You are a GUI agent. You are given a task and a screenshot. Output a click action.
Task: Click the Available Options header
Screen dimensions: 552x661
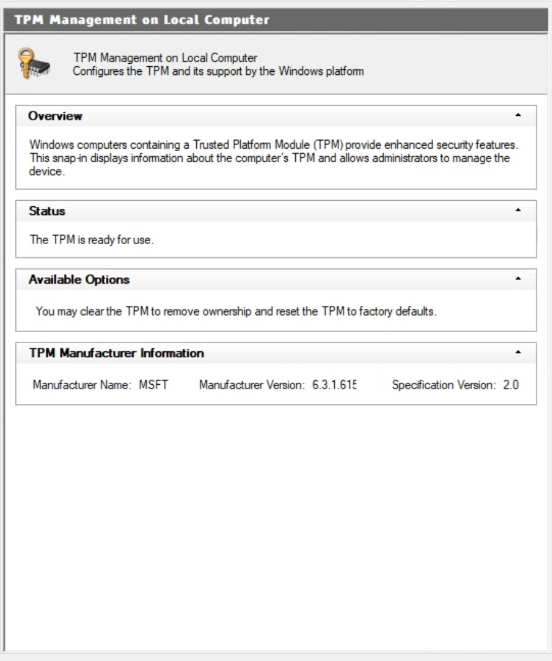tap(276, 279)
